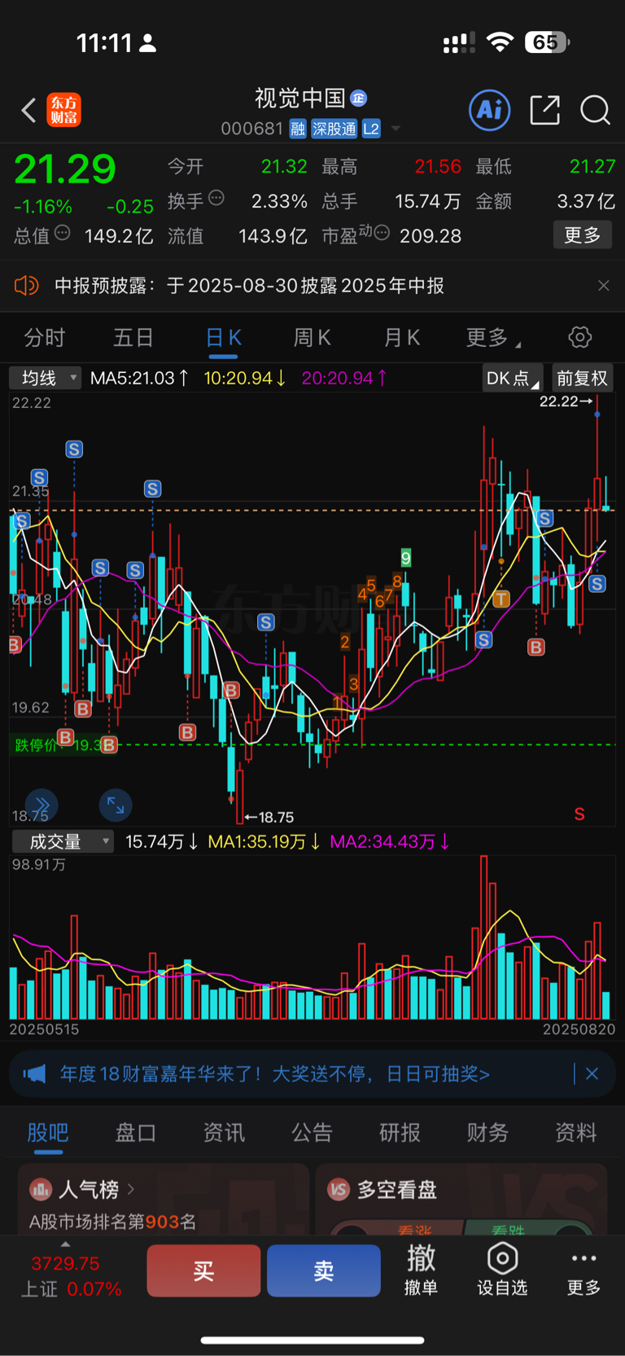Tap the MA1:35.19万 volume label
This screenshot has width=625, height=1356.
264,841
